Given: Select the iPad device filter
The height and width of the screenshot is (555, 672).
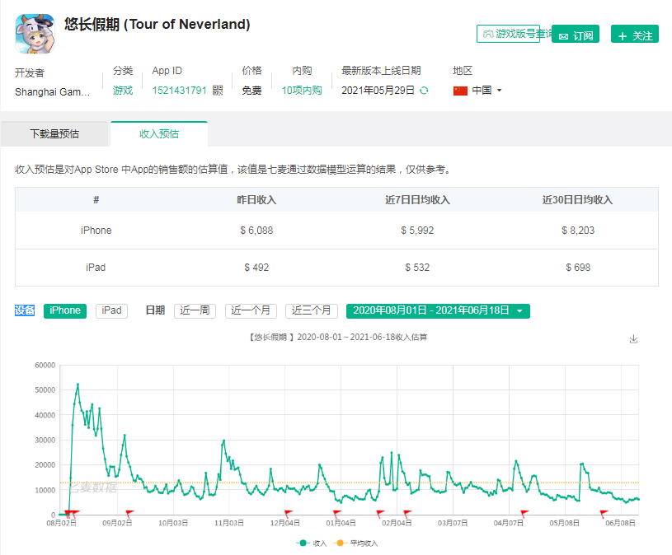Looking at the screenshot, I should [111, 310].
